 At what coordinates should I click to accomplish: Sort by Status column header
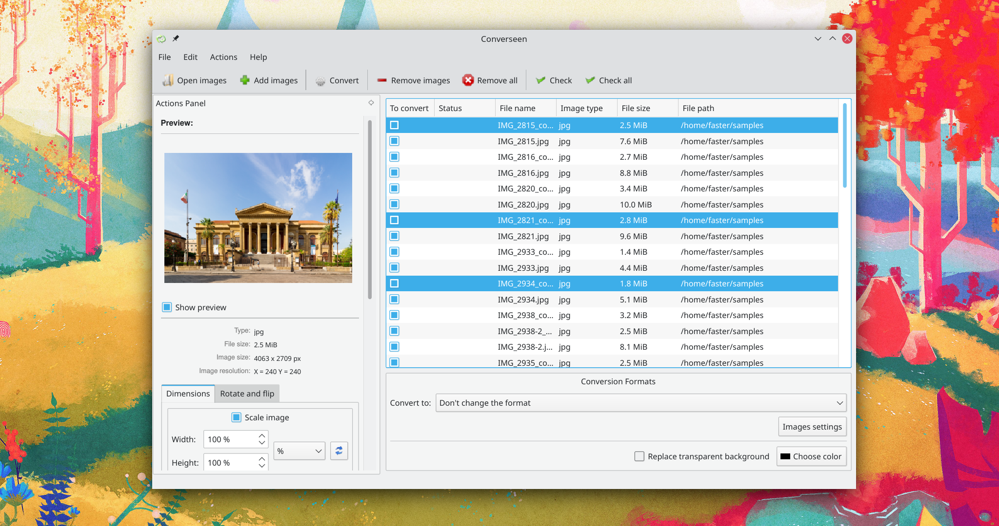[x=465, y=108]
